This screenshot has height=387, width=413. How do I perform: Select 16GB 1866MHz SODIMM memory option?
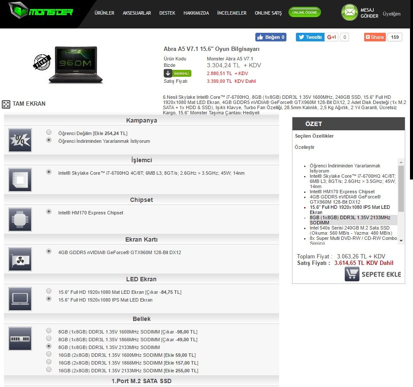[x=49, y=362]
